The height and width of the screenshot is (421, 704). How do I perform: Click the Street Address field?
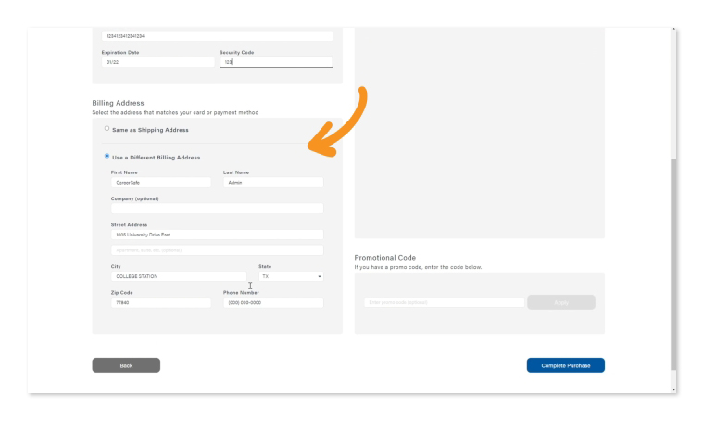coord(218,235)
